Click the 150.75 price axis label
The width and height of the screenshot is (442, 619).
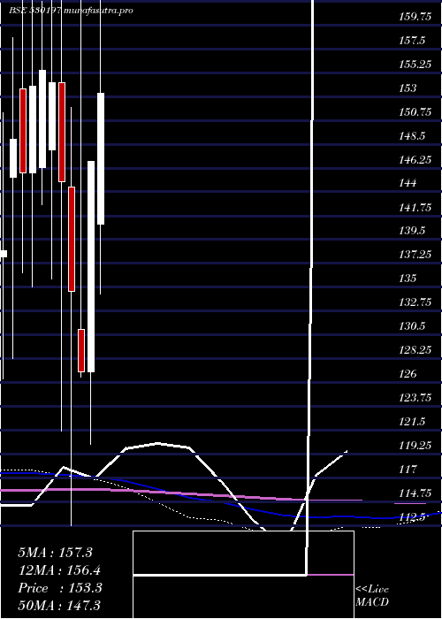[415, 112]
